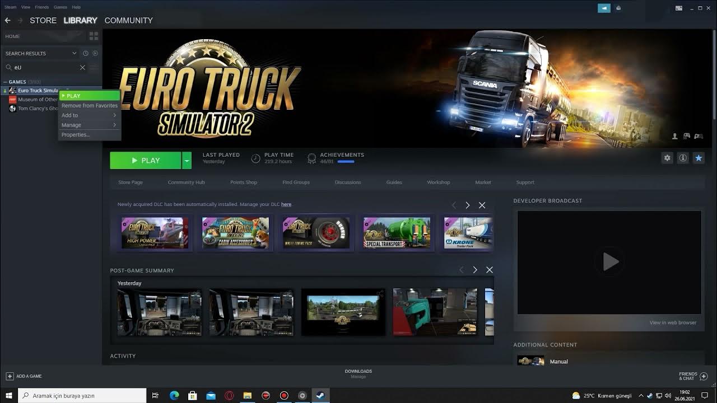Click Add a Game plus icon
This screenshot has height=403, width=717.
[10, 376]
